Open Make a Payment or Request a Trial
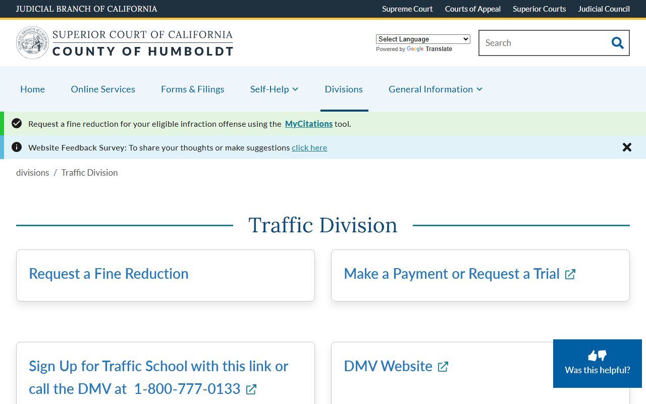This screenshot has width=646, height=404. tap(452, 274)
